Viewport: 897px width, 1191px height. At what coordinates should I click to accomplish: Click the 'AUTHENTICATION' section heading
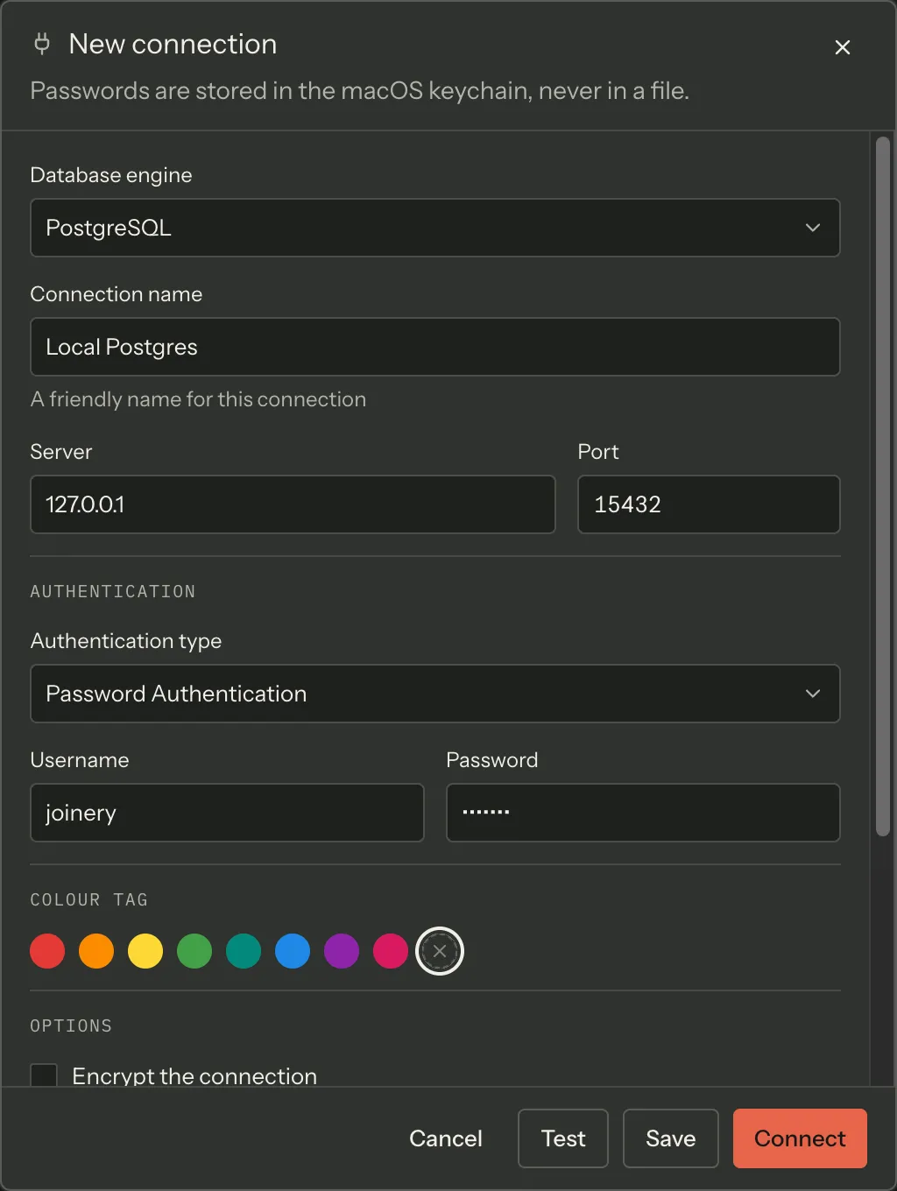(113, 592)
